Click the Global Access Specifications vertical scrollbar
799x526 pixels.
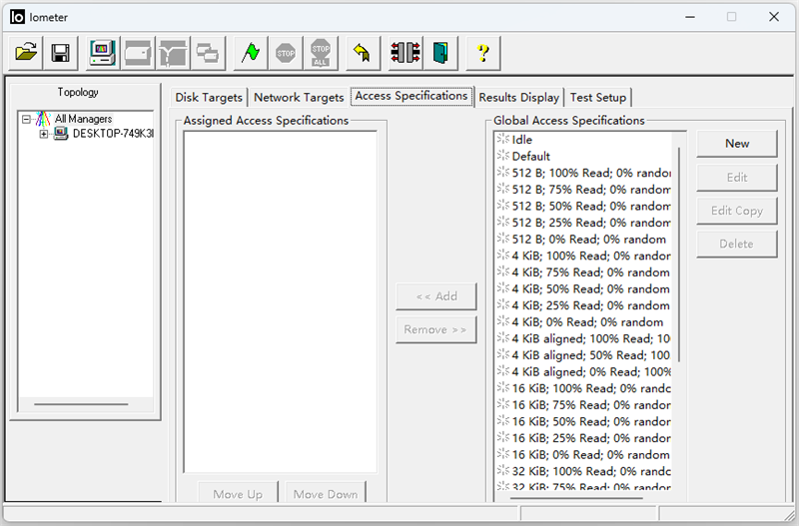pos(679,255)
